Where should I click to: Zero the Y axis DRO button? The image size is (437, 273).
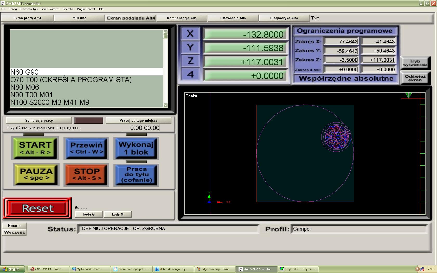(x=190, y=47)
